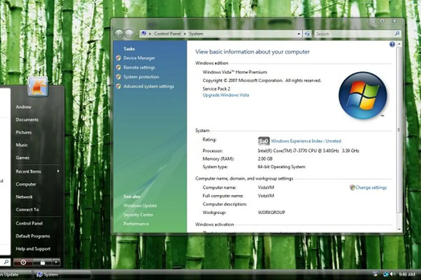Open Windows Update under See also
This screenshot has width=421, height=280.
140,206
